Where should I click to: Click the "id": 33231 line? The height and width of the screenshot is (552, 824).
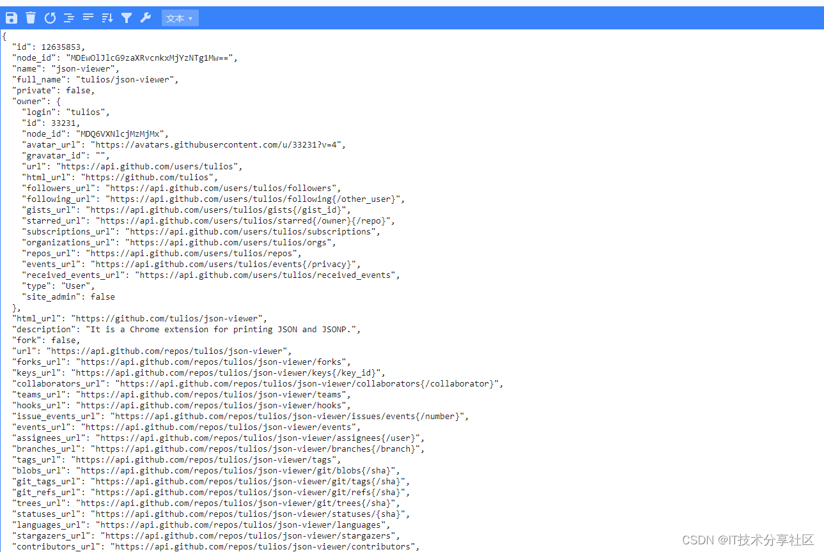pyautogui.click(x=51, y=123)
